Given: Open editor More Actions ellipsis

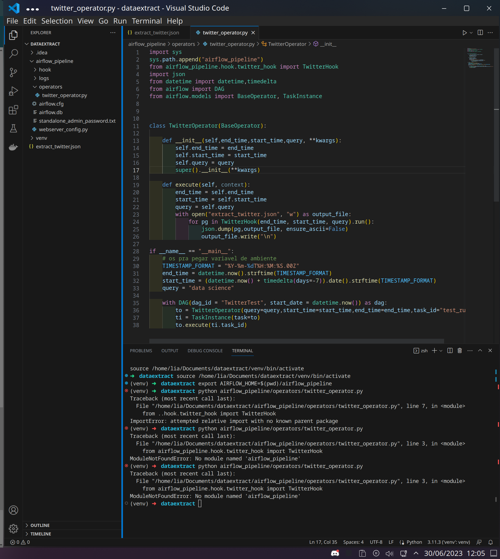Looking at the screenshot, I should [x=490, y=33].
